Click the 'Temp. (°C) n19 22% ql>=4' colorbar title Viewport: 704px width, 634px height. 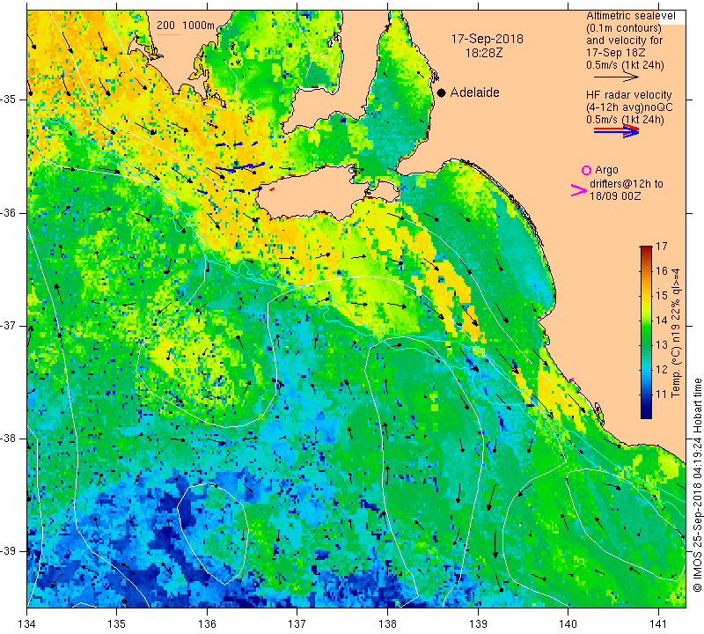(676, 333)
